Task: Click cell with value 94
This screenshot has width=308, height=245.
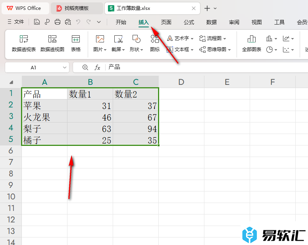Action: pos(136,128)
